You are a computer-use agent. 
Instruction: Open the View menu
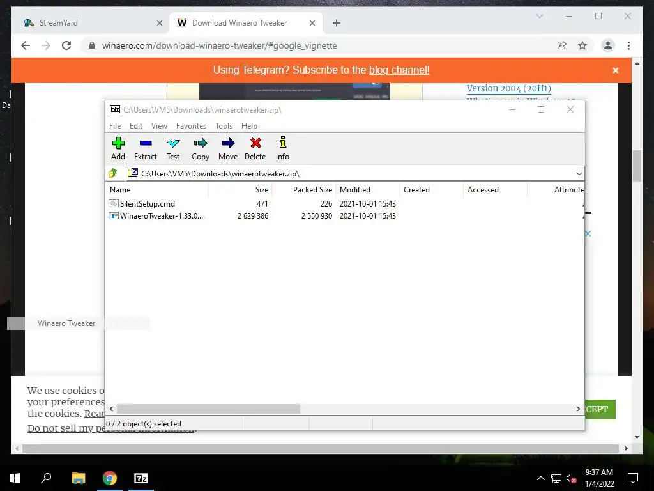click(x=159, y=126)
